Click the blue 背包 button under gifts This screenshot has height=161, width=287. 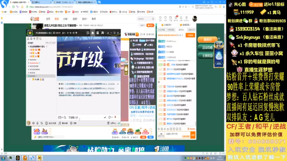[x=150, y=137]
